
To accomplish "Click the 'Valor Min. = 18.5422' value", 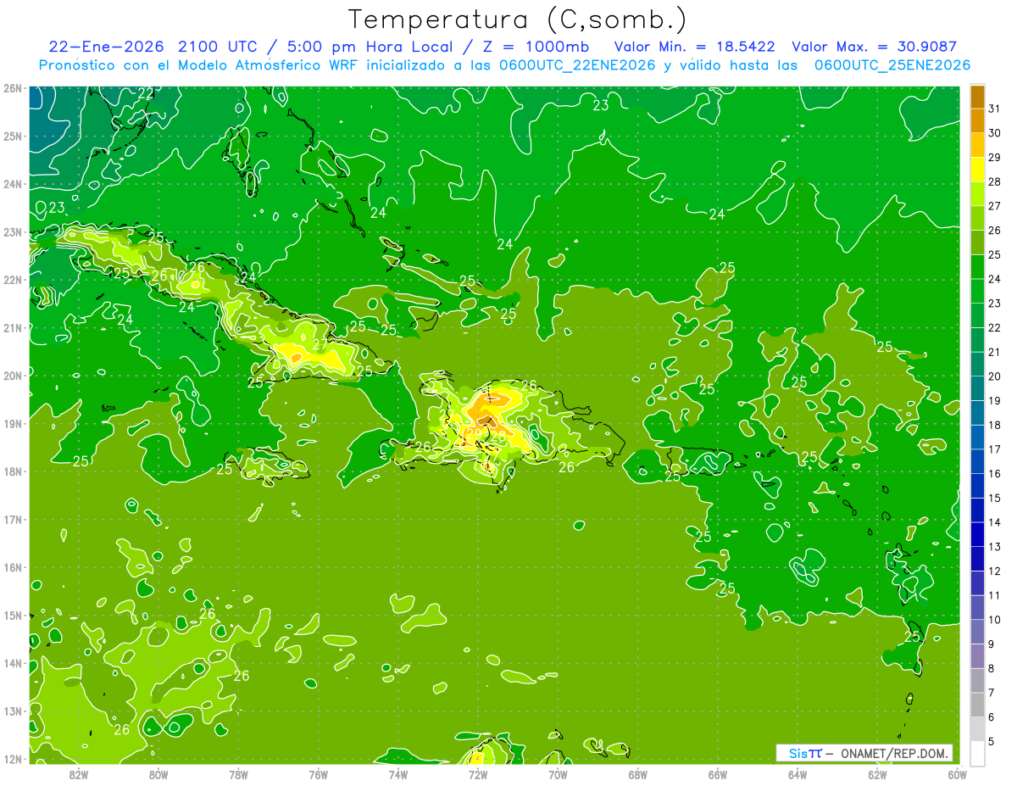I will [x=696, y=47].
